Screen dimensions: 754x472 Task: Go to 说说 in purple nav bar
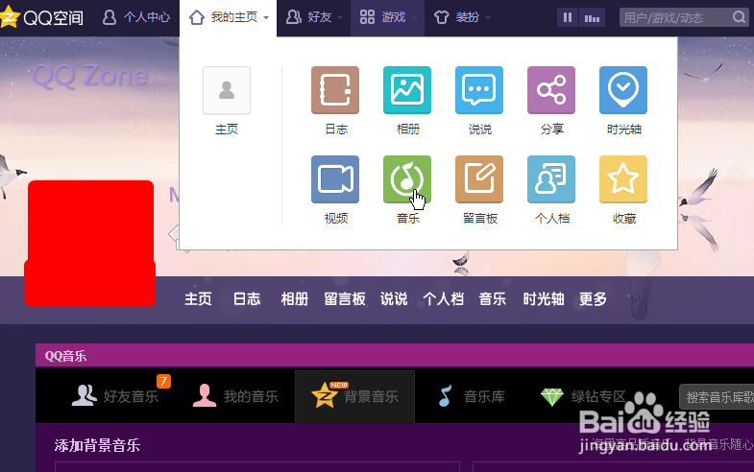coord(394,299)
